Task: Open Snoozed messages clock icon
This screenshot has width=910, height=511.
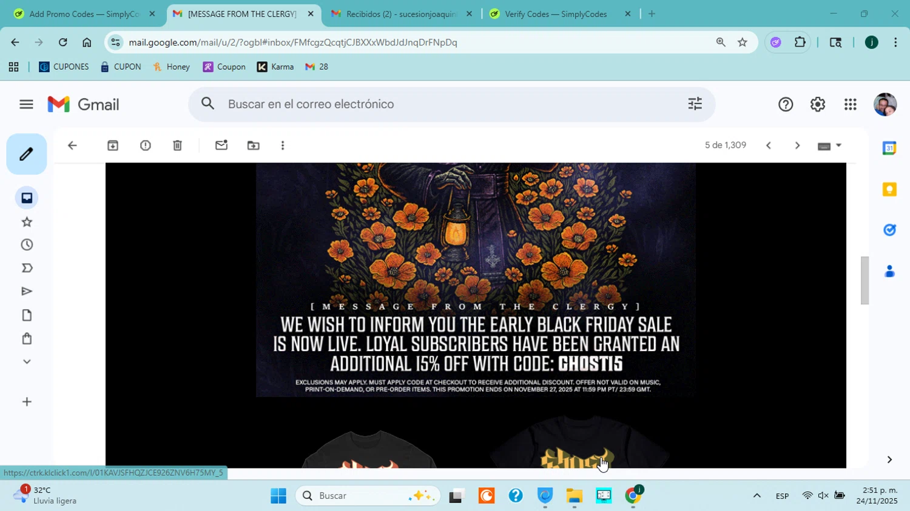Action: click(27, 245)
